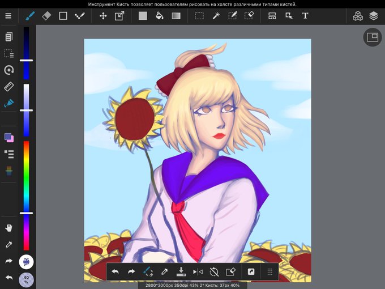385x289 pixels.
Task: Select the Hand pan tool in sidebar
Action: [9, 228]
